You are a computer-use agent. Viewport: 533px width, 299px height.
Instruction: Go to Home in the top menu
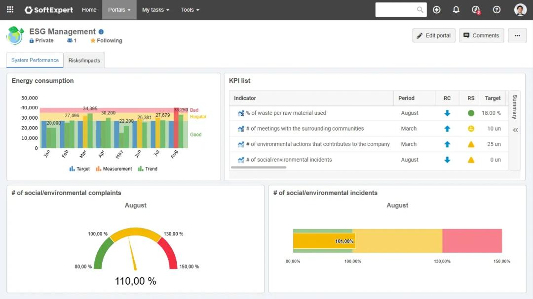pyautogui.click(x=89, y=10)
